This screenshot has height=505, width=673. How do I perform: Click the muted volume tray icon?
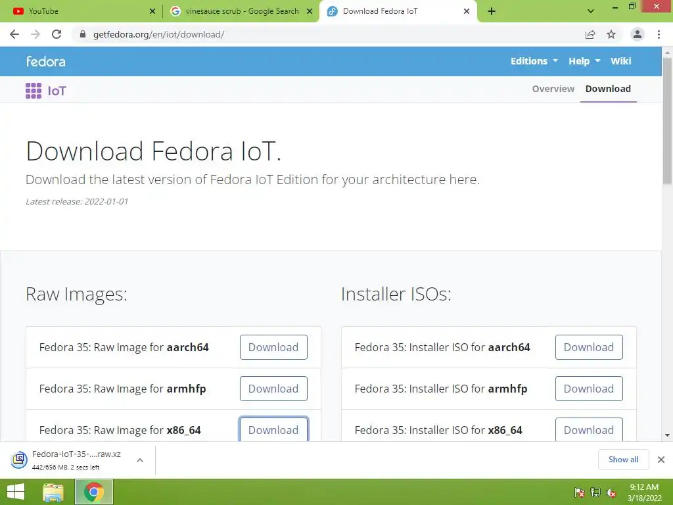pyautogui.click(x=611, y=493)
